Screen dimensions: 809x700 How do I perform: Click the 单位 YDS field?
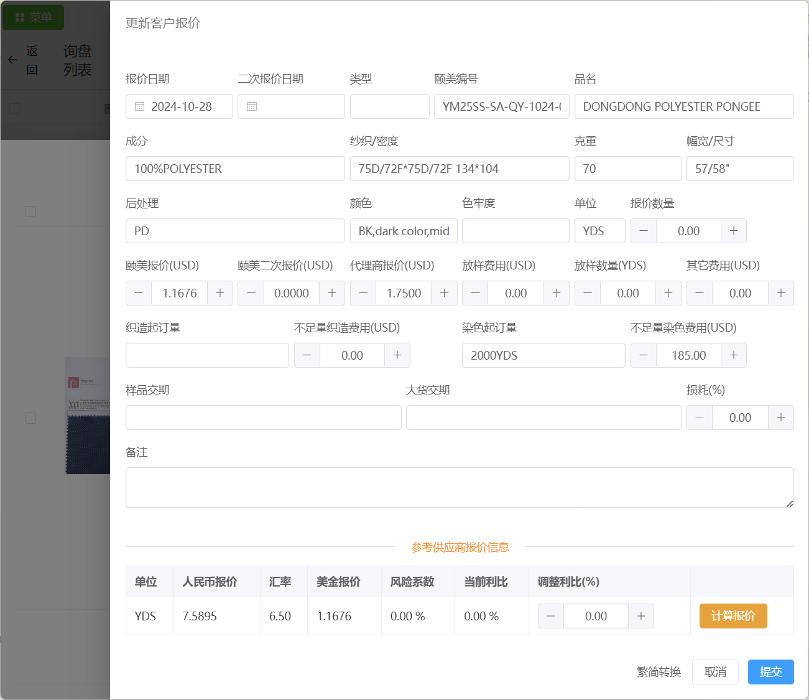pyautogui.click(x=599, y=231)
